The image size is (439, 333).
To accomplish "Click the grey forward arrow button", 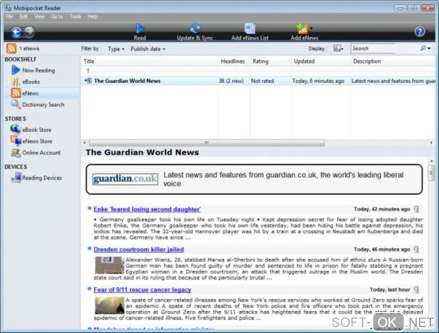I will click(x=29, y=31).
